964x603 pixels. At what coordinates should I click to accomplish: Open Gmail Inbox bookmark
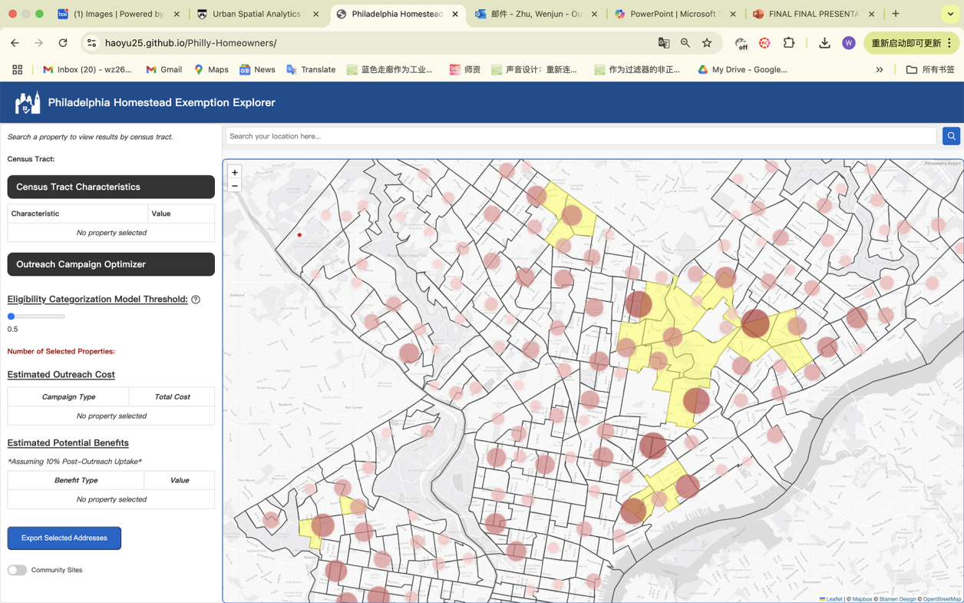(x=87, y=69)
